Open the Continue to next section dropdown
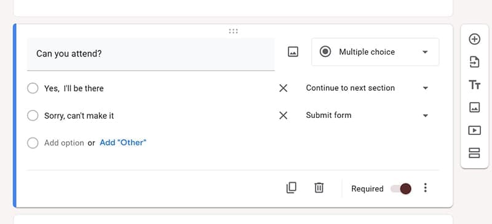 (367, 88)
